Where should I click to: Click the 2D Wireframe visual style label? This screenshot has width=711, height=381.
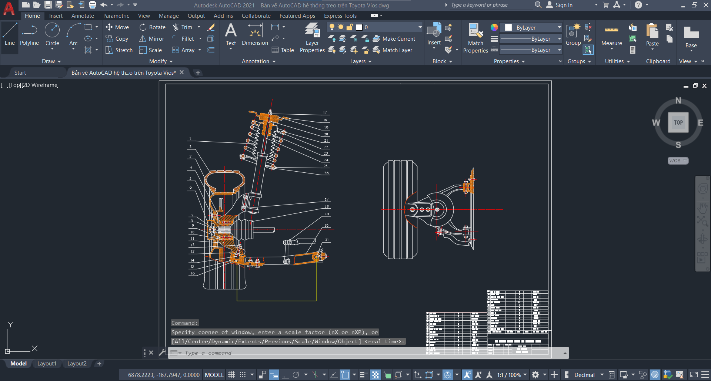[x=40, y=85]
